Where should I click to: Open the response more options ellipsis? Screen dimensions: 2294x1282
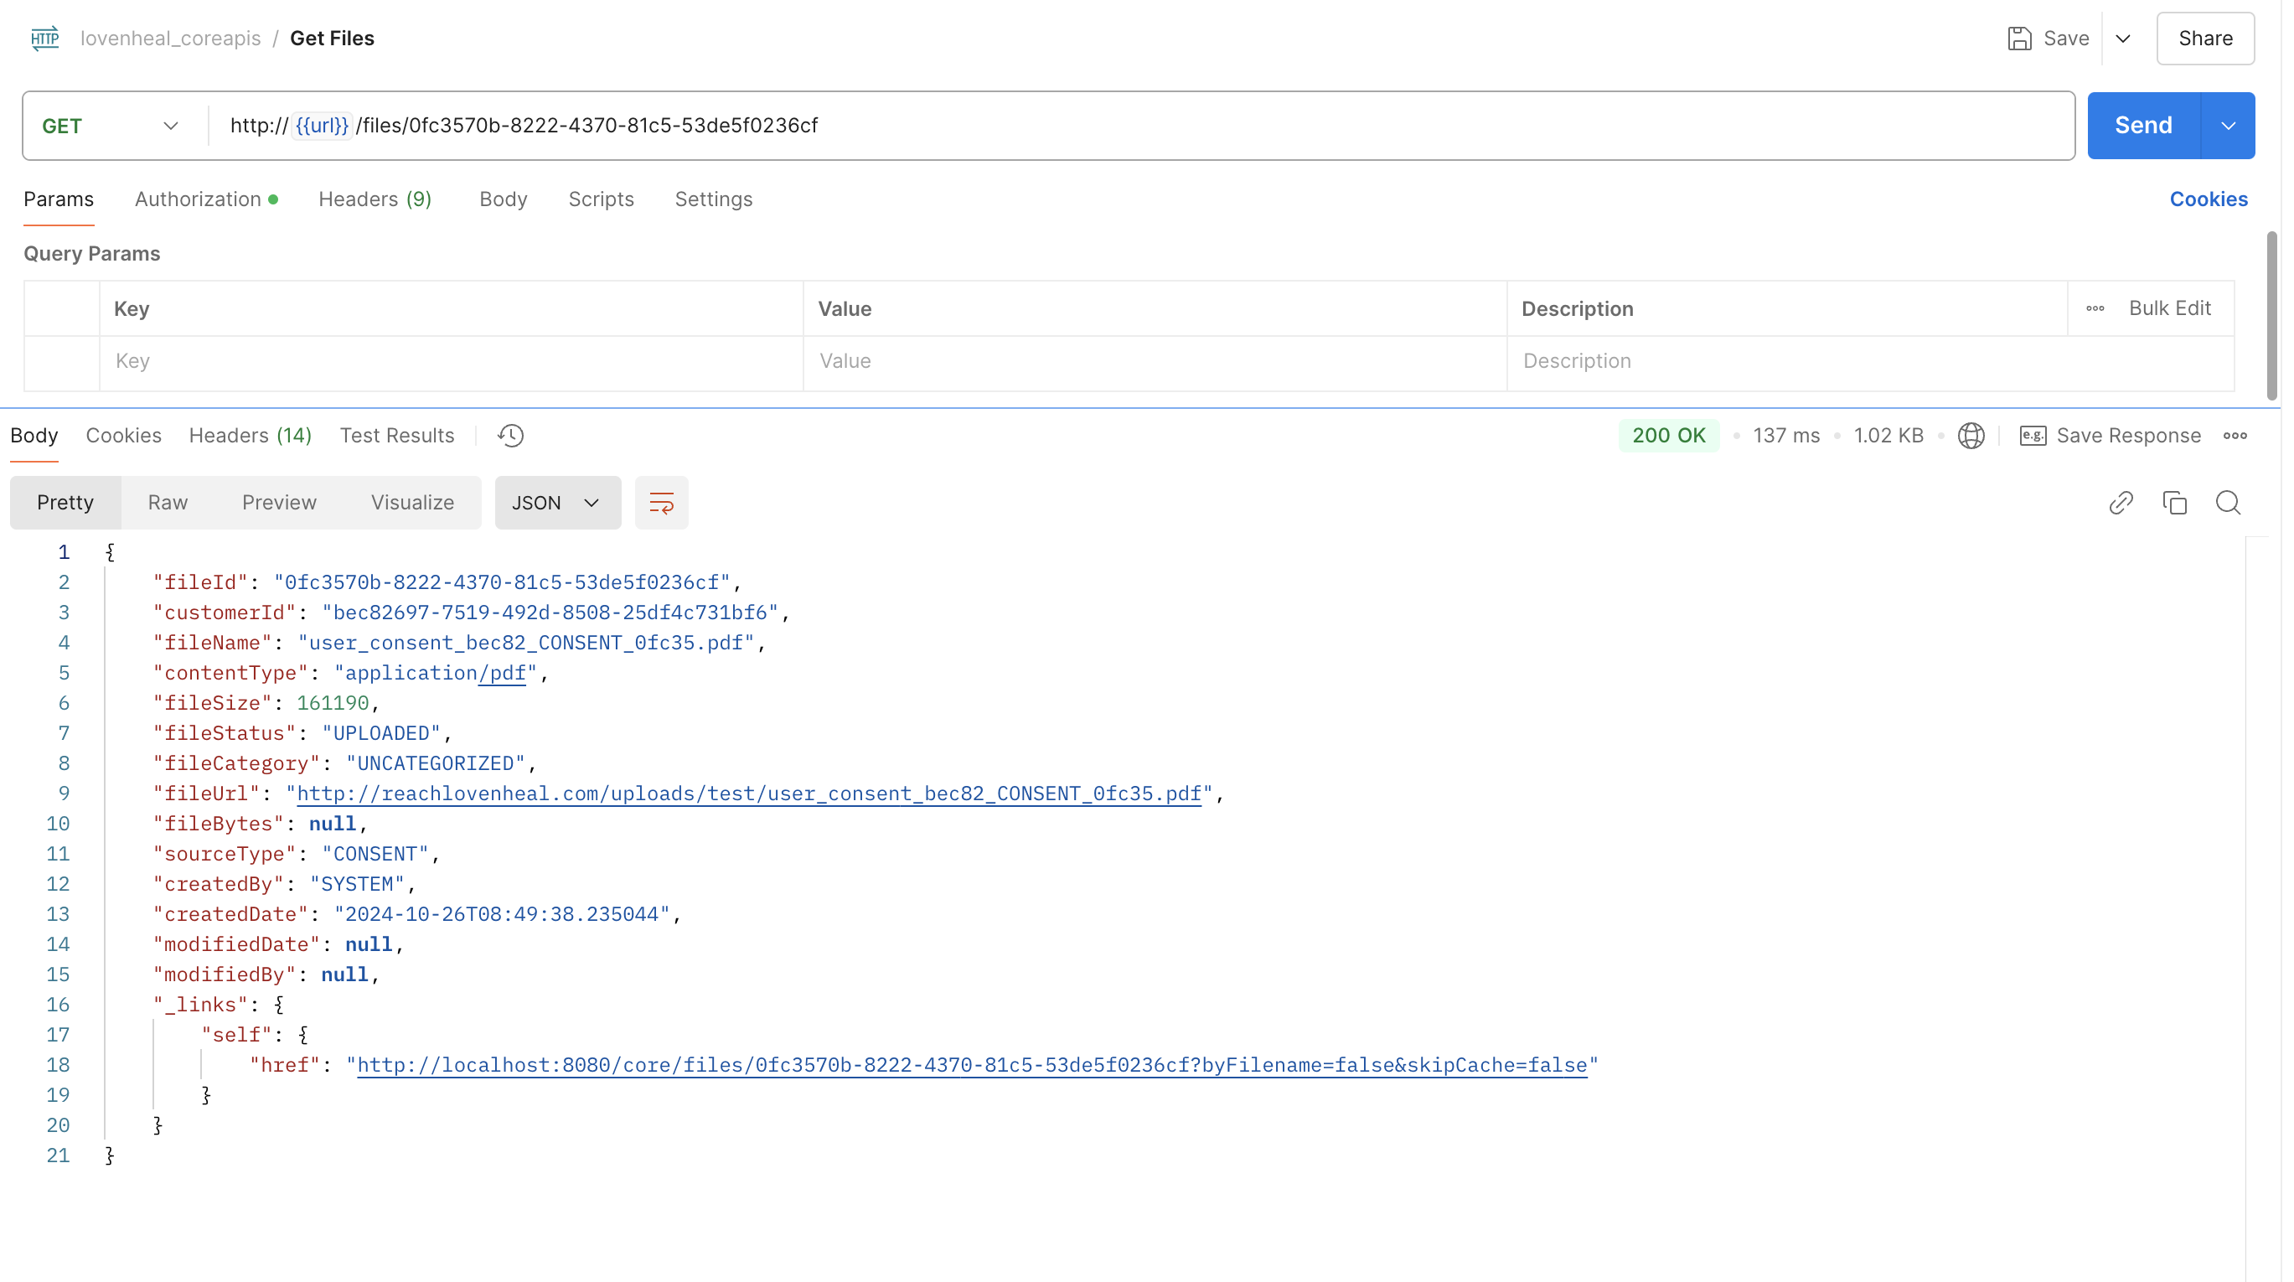[x=2235, y=436]
